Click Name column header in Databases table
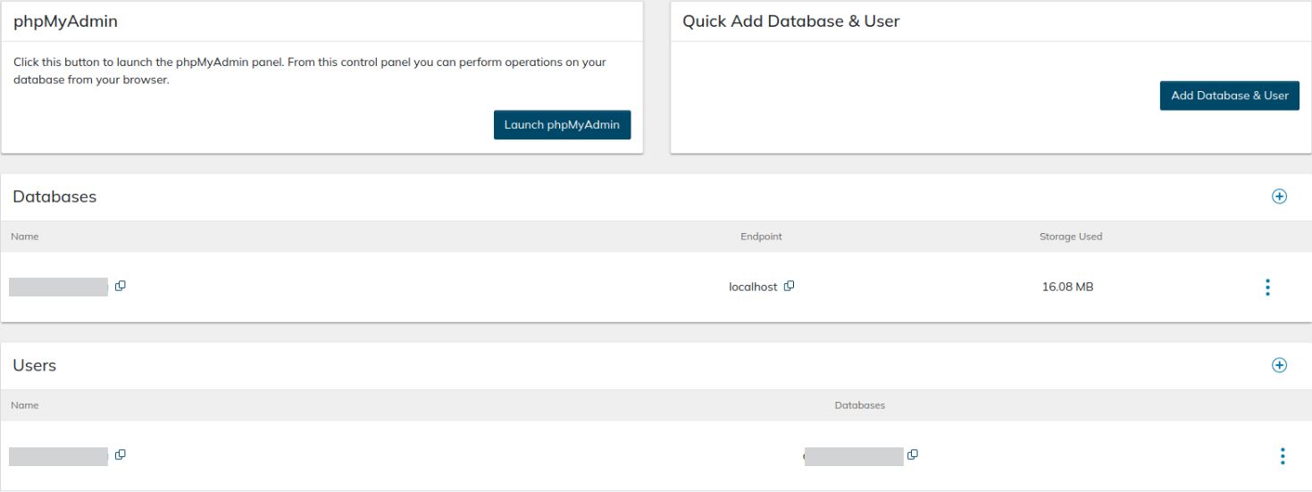The width and height of the screenshot is (1312, 492). [x=25, y=237]
